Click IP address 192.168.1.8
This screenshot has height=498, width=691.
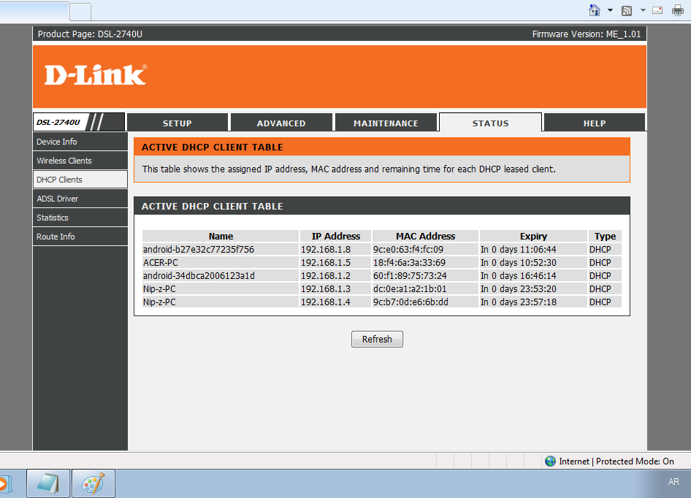pos(326,250)
